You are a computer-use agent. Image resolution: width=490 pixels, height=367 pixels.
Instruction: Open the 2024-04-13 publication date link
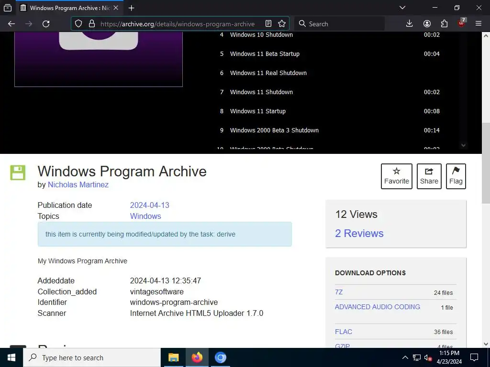(x=150, y=205)
